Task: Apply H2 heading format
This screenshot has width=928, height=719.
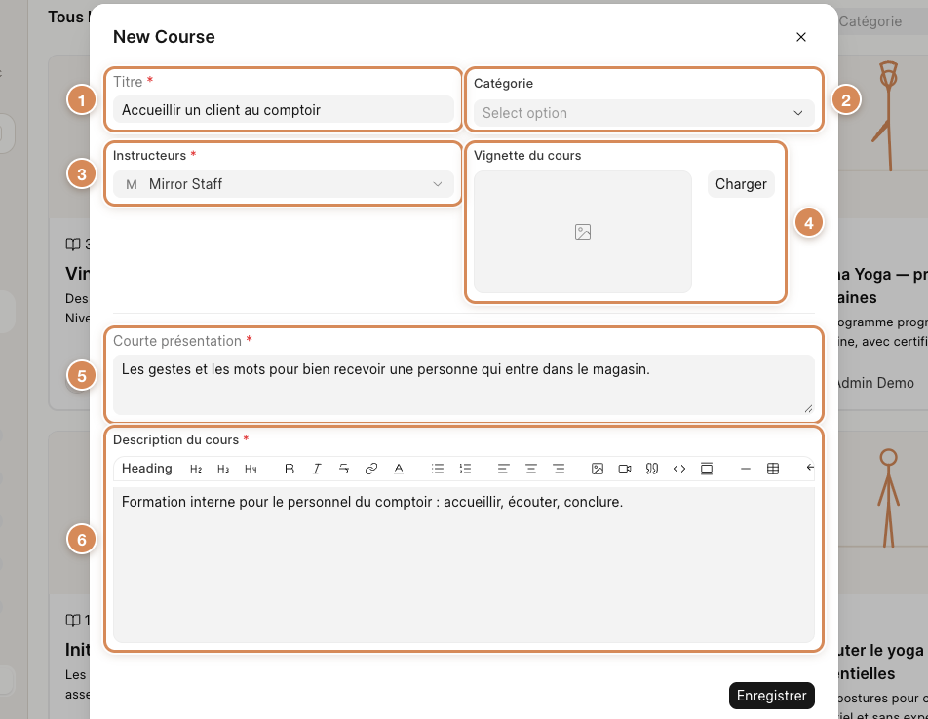Action: (x=196, y=469)
